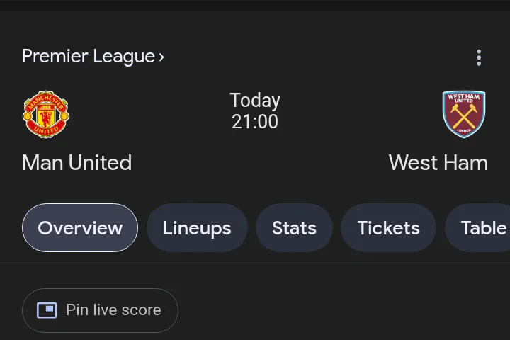Select the Overview tab
The height and width of the screenshot is (340, 510).
80,228
